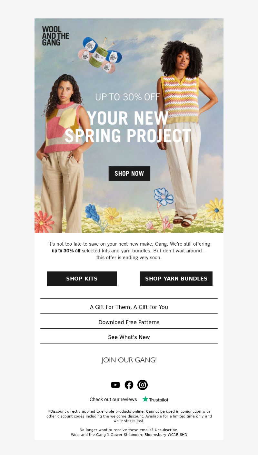Open the Facebook social icon

129,385
